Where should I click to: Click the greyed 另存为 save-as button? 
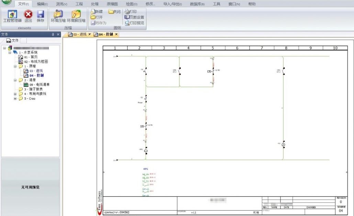[98, 23]
